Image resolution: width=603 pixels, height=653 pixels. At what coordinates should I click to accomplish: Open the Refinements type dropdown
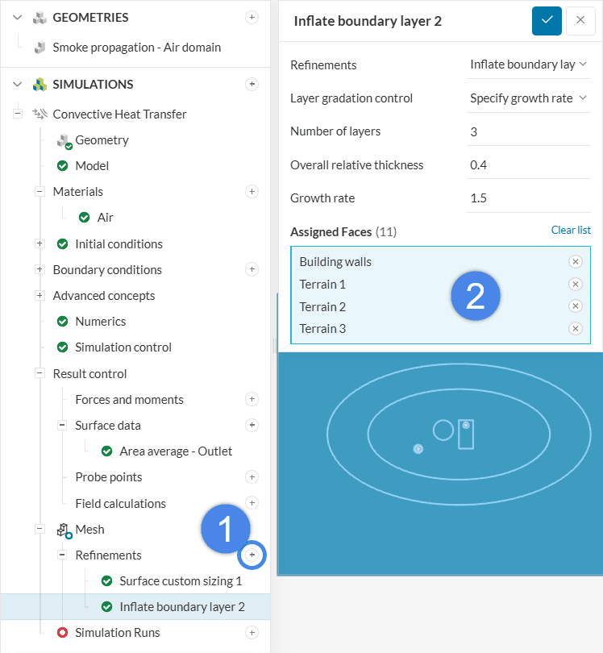(529, 64)
